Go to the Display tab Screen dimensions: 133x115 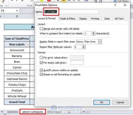[83, 19]
